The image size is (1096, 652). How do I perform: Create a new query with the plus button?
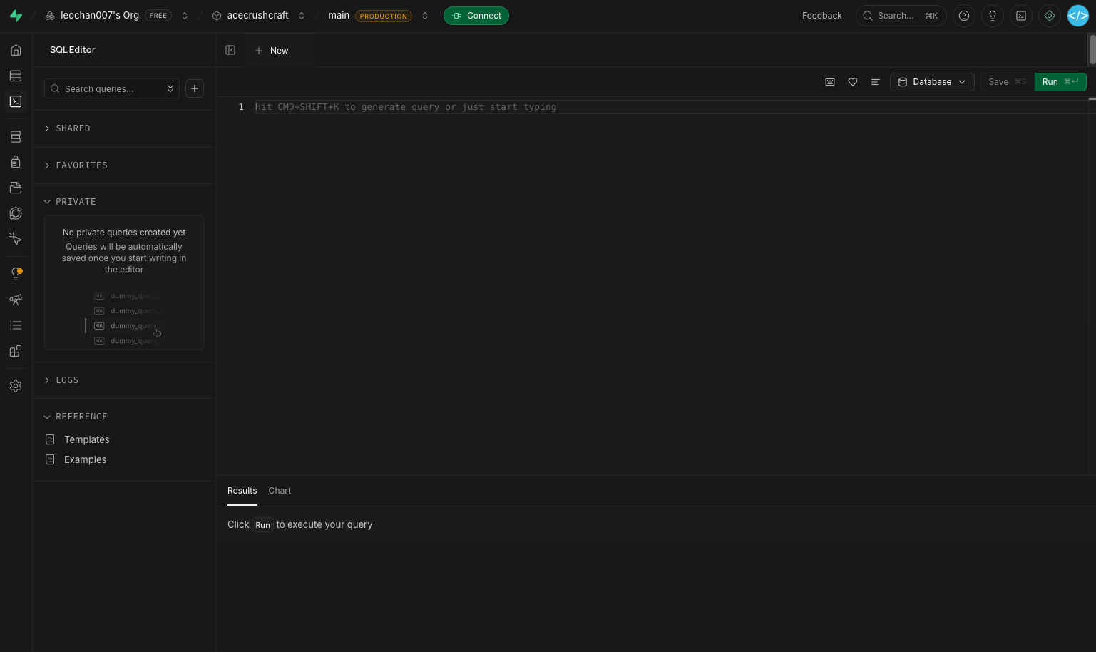point(195,88)
